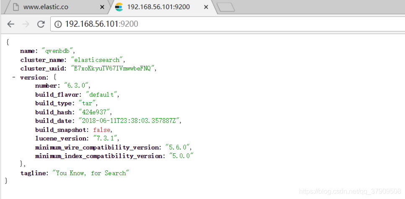The image size is (405, 199).
Task: Click the cluster_uuid key
Action: click(x=43, y=69)
